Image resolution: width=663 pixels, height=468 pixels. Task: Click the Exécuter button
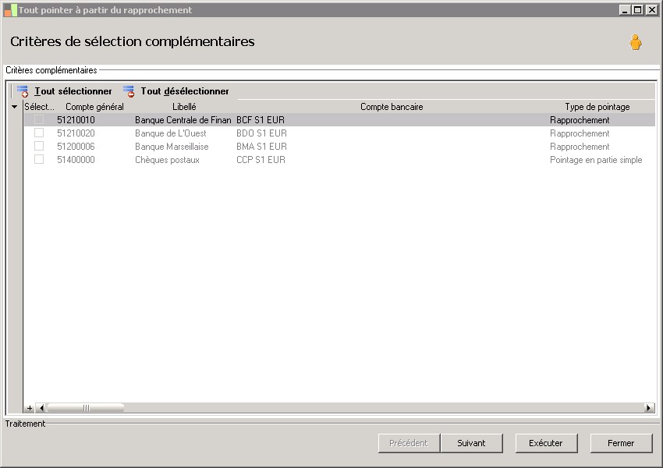tap(546, 443)
